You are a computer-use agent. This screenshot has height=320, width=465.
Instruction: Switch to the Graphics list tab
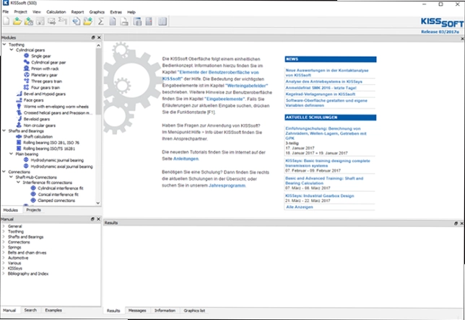(194, 311)
